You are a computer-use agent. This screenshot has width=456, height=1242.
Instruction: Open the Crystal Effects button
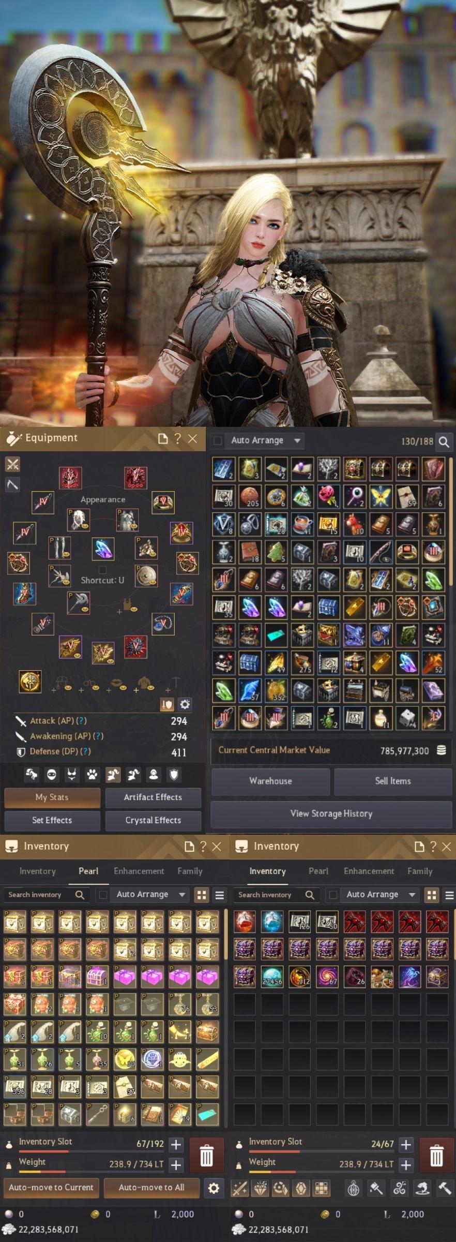click(153, 820)
